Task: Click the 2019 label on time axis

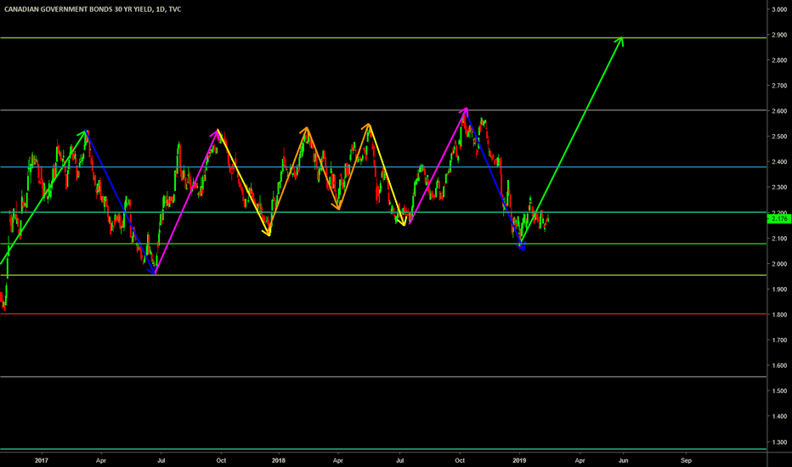Action: click(x=519, y=460)
